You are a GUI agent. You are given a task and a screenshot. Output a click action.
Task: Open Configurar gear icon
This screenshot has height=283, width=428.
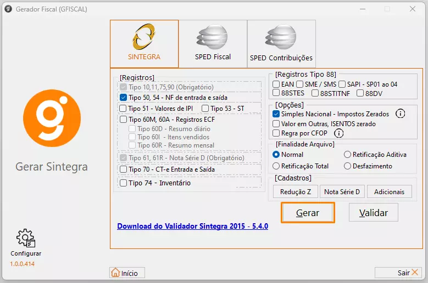(26, 238)
